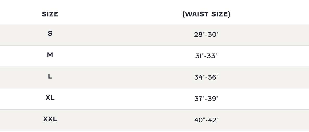Click the 37"-39" waist measurement
The height and width of the screenshot is (132, 309).
click(206, 99)
